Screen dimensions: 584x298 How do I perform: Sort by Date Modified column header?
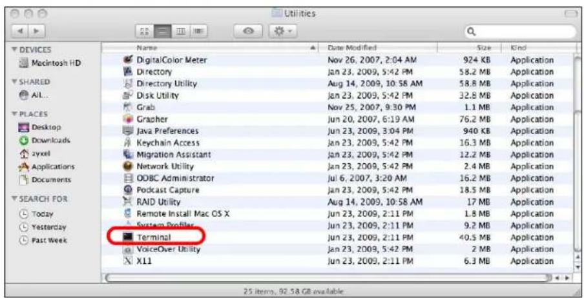tap(378, 48)
